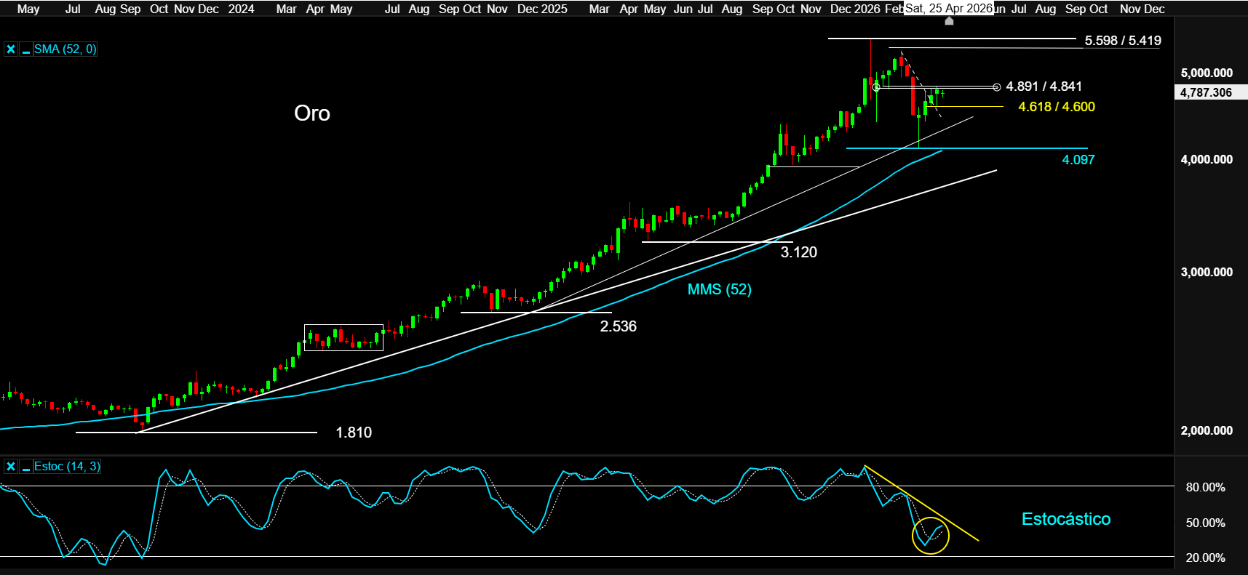Click the circle handle at left end of 4.891 line
The image size is (1248, 575).
tap(876, 87)
